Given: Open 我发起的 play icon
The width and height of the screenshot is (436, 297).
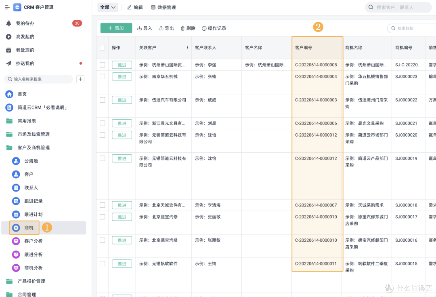Looking at the screenshot, I should 8,37.
